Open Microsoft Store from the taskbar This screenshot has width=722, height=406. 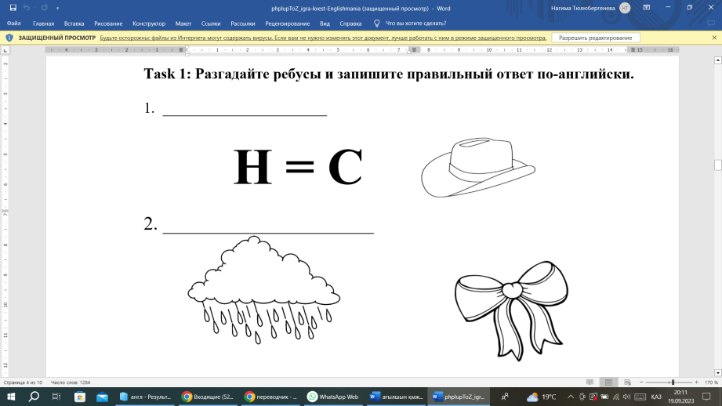click(x=80, y=397)
